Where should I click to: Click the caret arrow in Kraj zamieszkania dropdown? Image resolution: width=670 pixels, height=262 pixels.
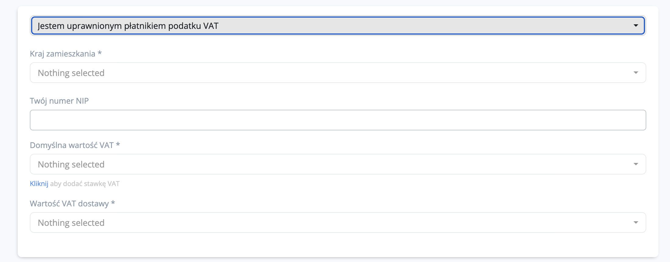pos(636,73)
